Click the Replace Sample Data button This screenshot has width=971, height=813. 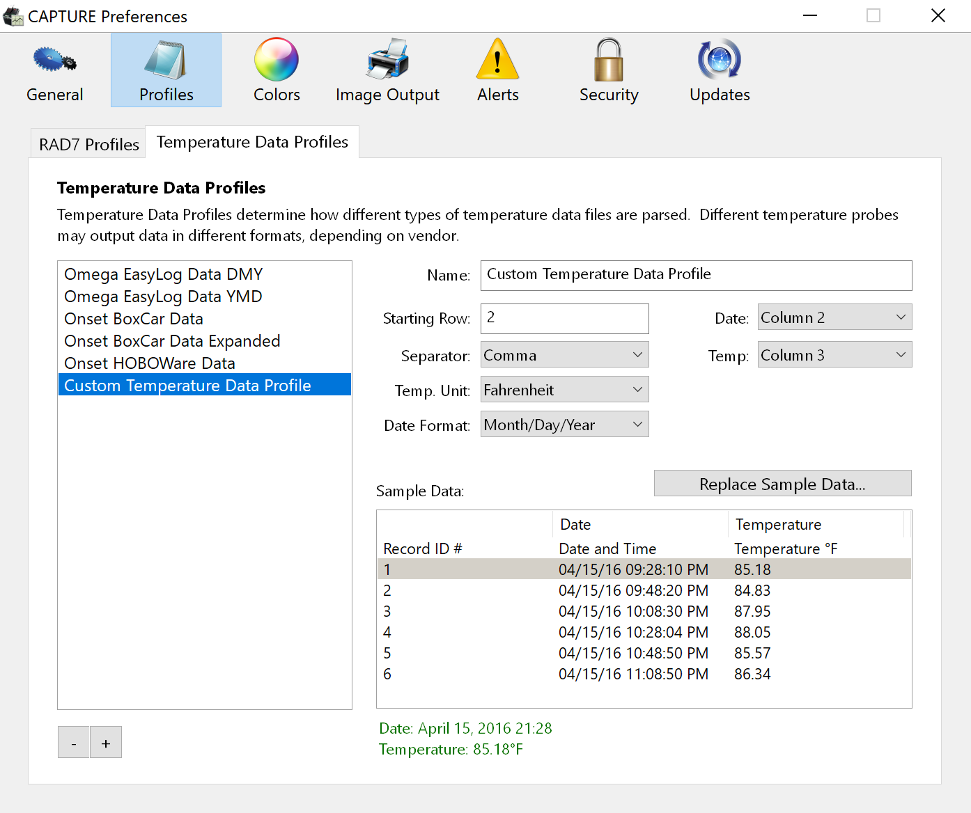point(782,484)
